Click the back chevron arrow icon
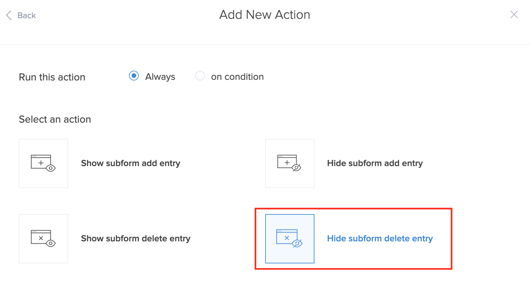 (9, 15)
